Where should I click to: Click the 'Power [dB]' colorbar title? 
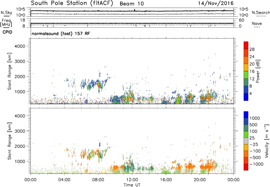point(258,71)
